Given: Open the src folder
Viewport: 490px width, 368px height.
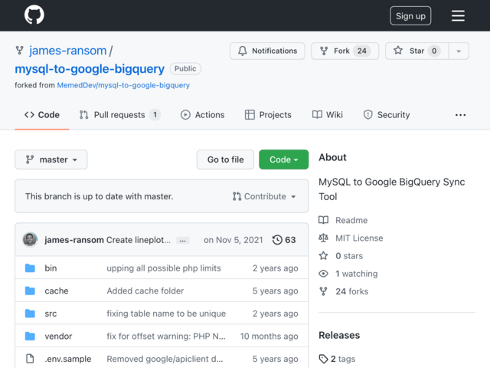Looking at the screenshot, I should coord(51,314).
